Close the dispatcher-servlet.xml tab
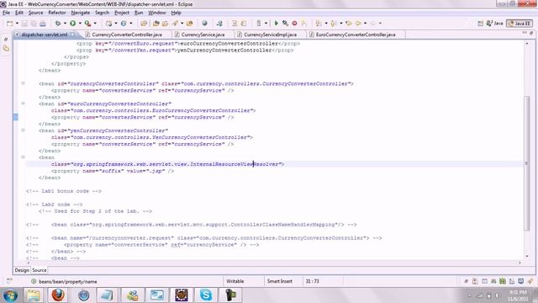 73,35
